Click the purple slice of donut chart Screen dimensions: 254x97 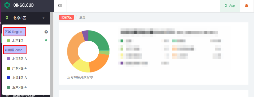85,33
